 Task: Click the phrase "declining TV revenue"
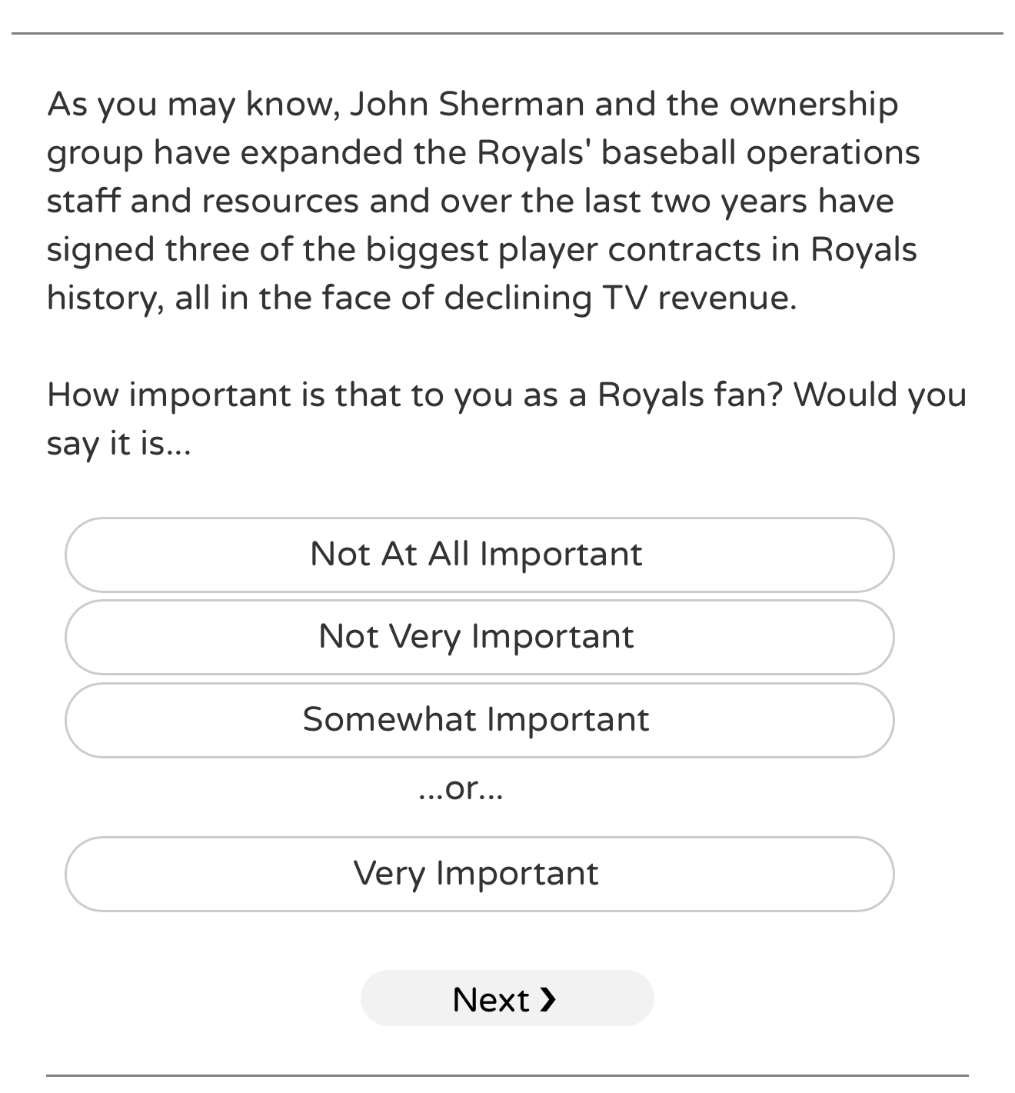[619, 298]
